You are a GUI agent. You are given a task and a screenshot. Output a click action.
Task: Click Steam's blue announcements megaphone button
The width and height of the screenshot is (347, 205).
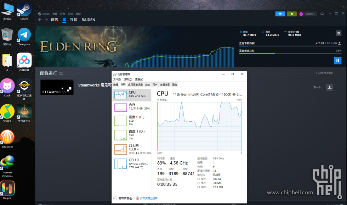click(280, 14)
